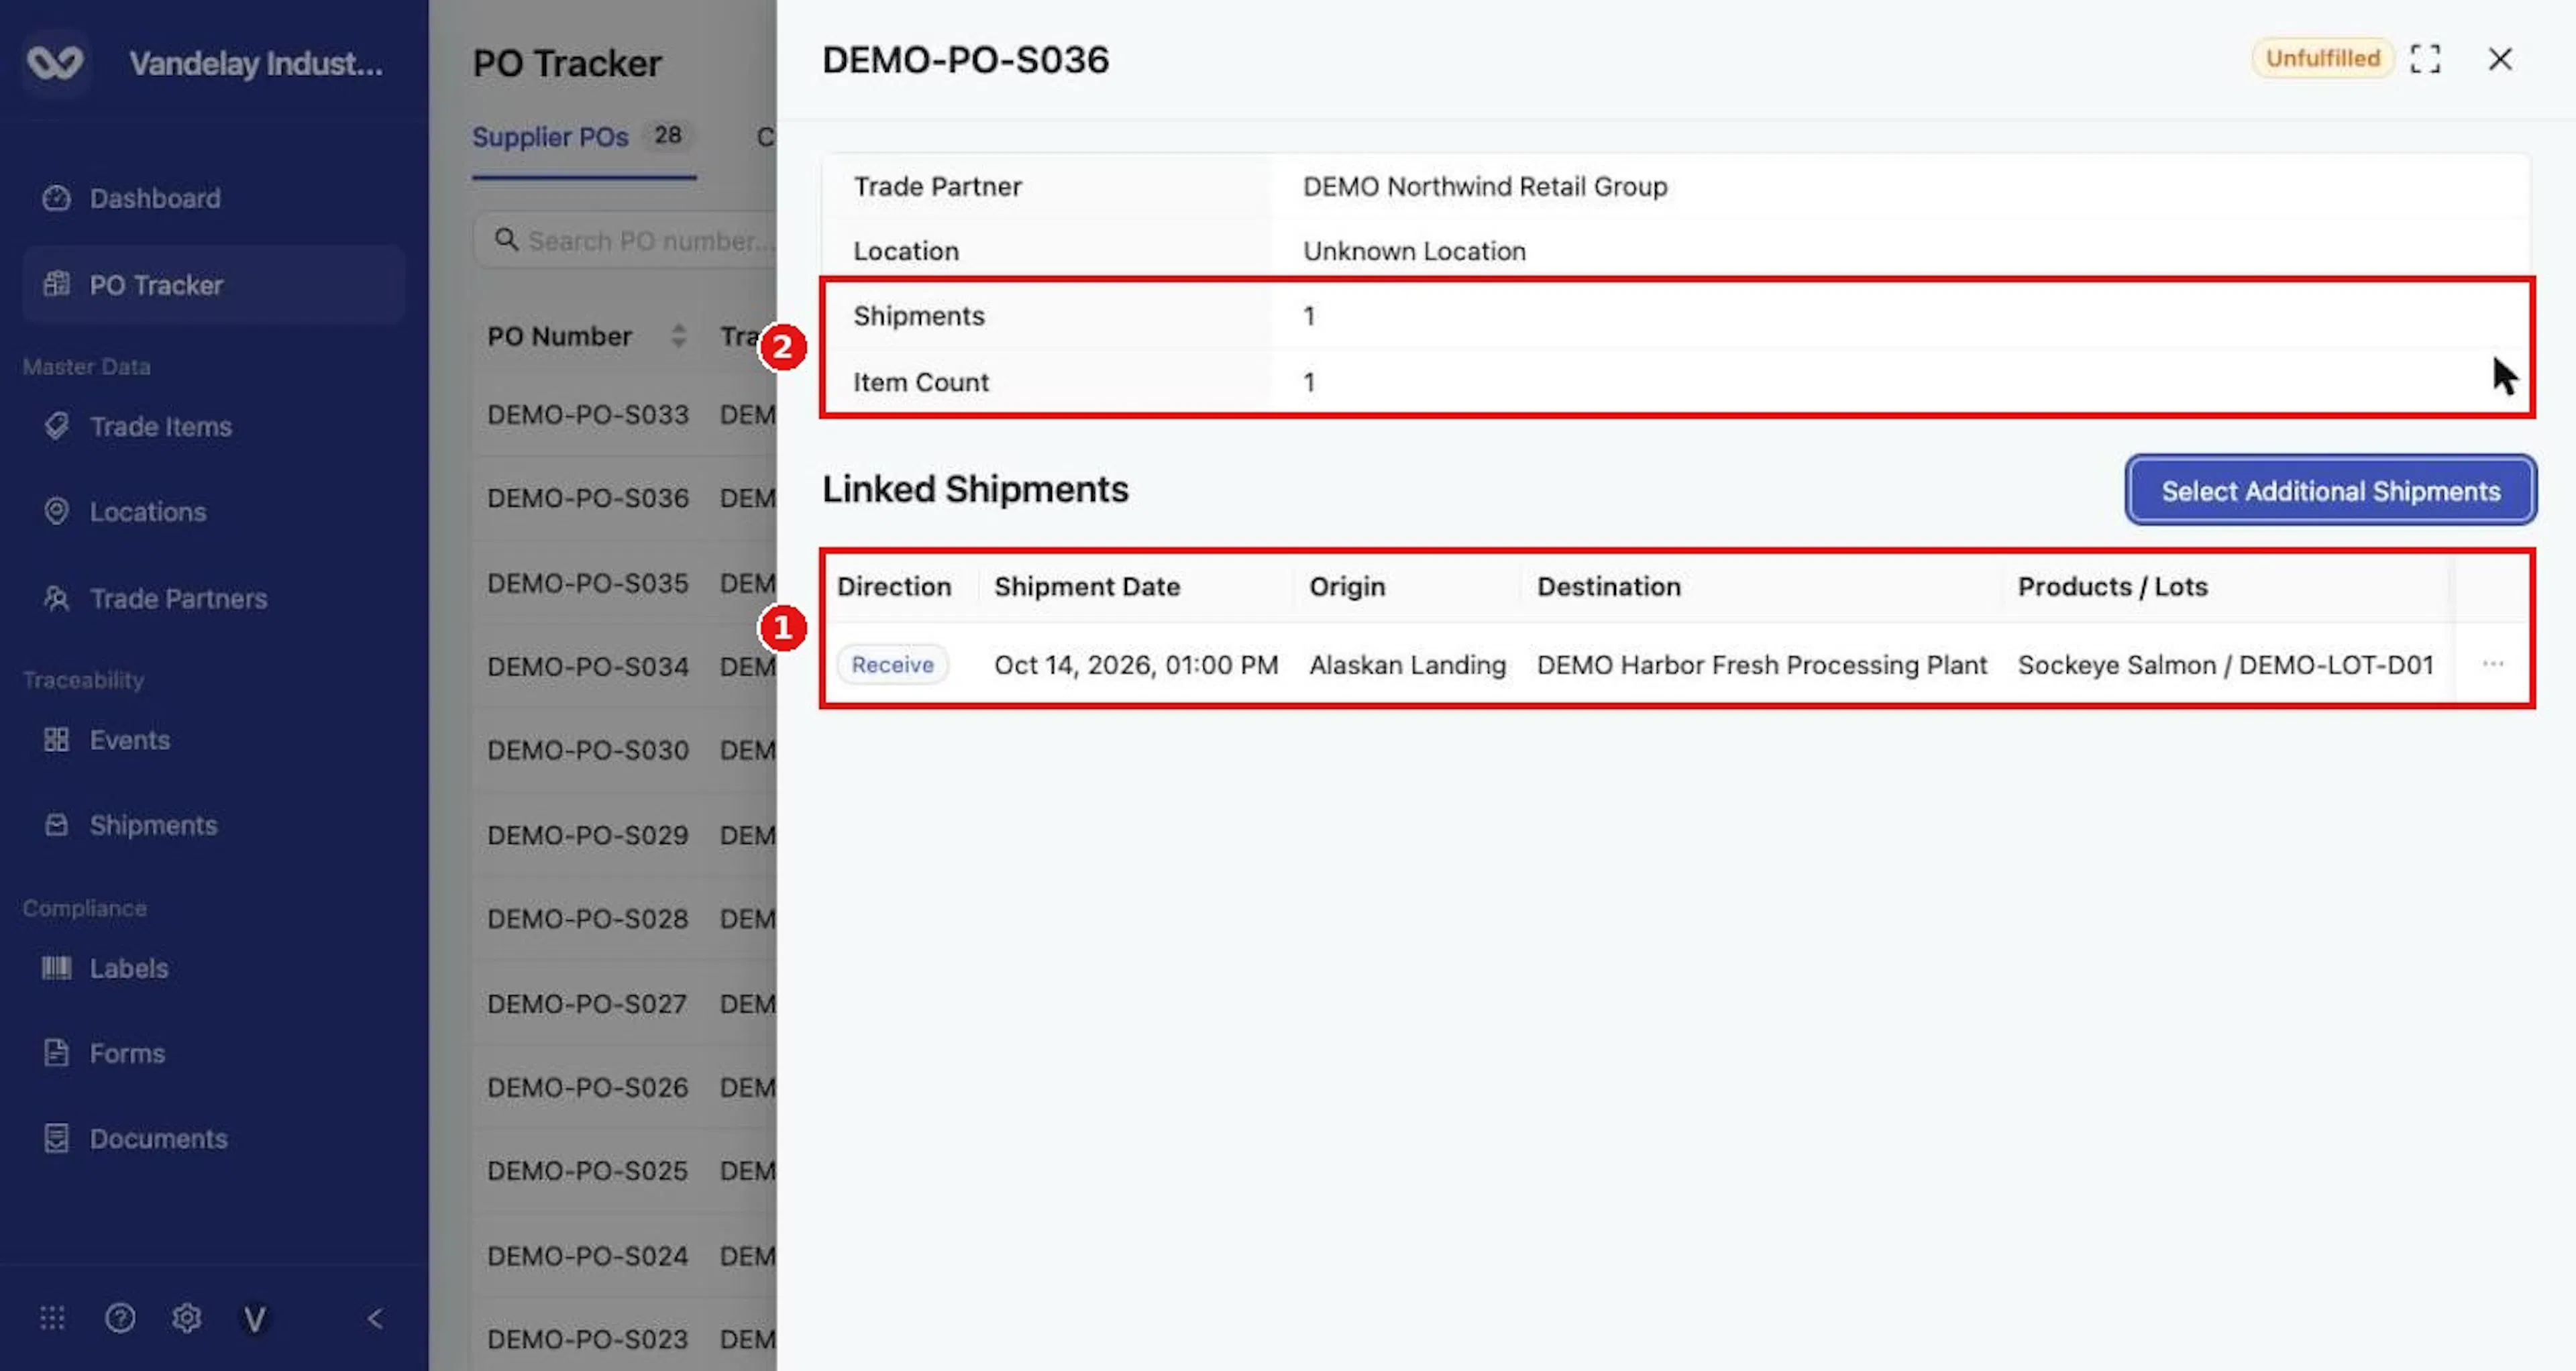Open the row actions ellipsis menu
2576x1371 pixels.
point(2493,664)
